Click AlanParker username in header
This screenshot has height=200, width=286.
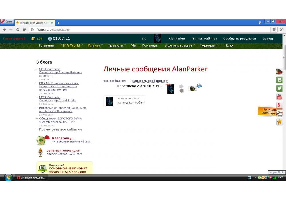pos(177,39)
